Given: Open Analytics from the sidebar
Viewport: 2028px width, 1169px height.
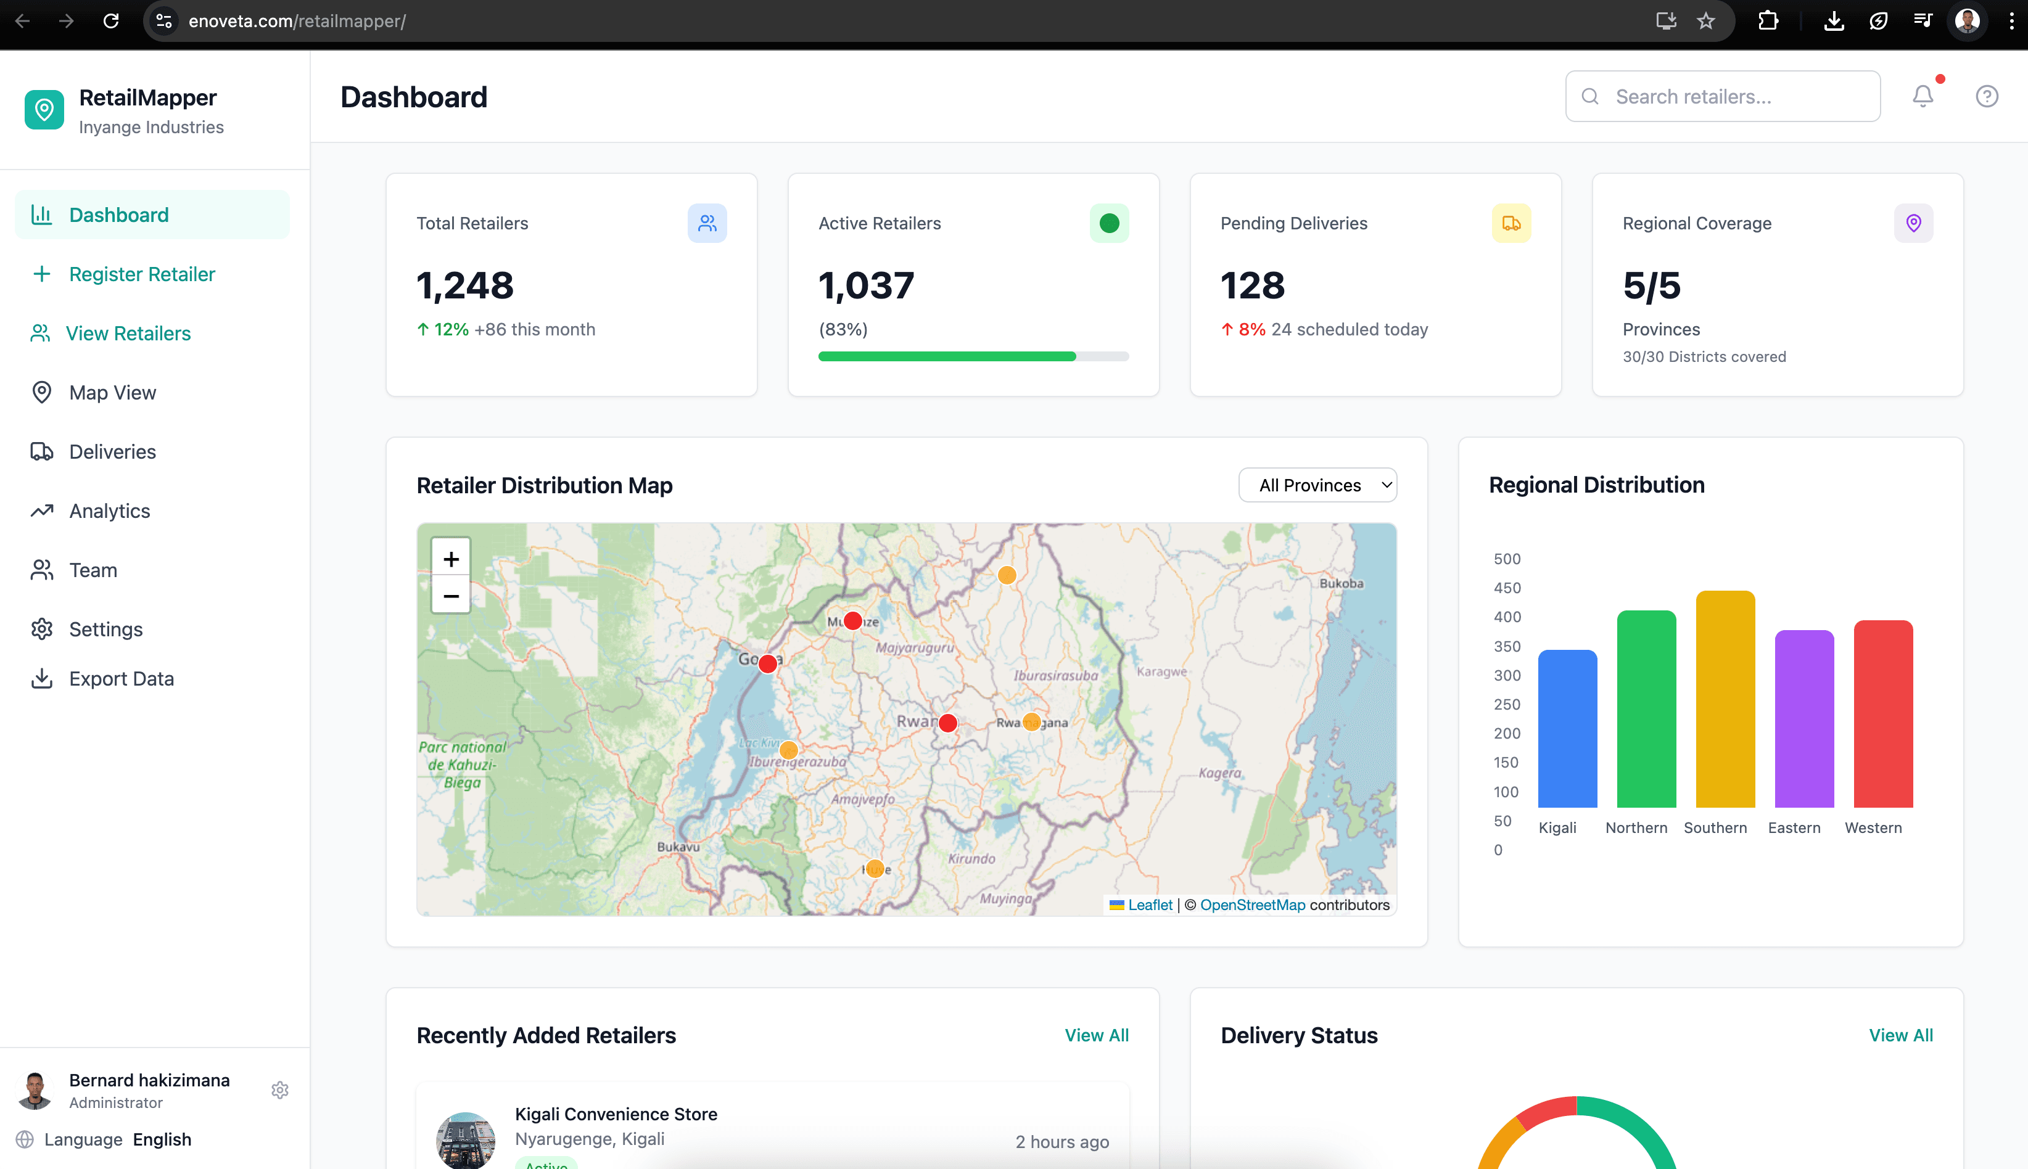Looking at the screenshot, I should 152,511.
